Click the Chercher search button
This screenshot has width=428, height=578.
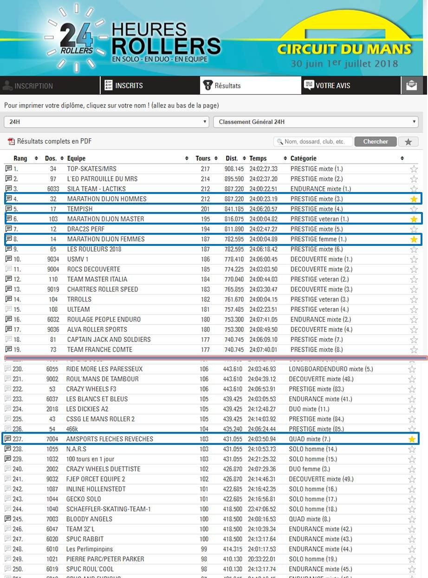pos(376,141)
